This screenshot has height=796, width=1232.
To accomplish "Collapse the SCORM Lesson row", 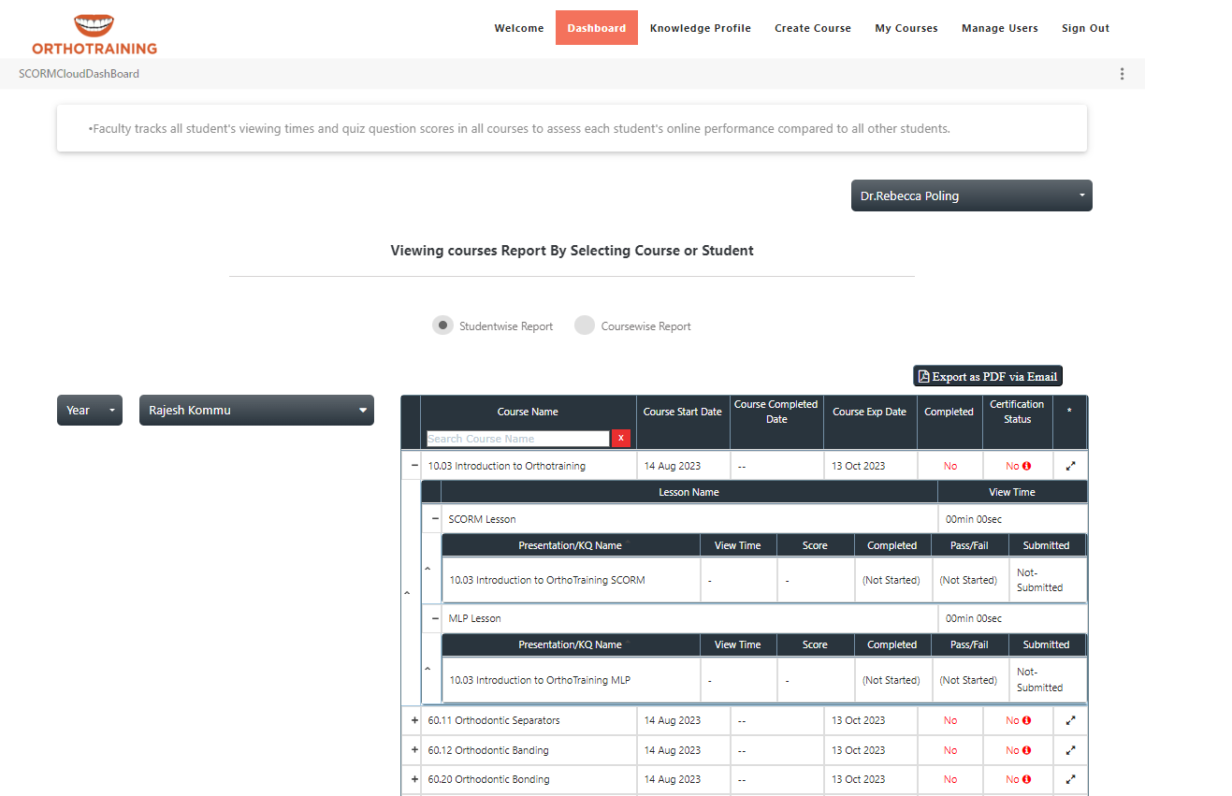I will 435,518.
